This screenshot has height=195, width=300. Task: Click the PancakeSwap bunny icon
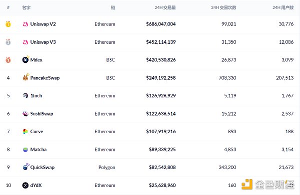(25, 77)
